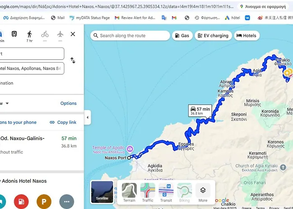Toggle the Terrain map layer
The height and width of the screenshot is (209, 293).
[129, 193]
